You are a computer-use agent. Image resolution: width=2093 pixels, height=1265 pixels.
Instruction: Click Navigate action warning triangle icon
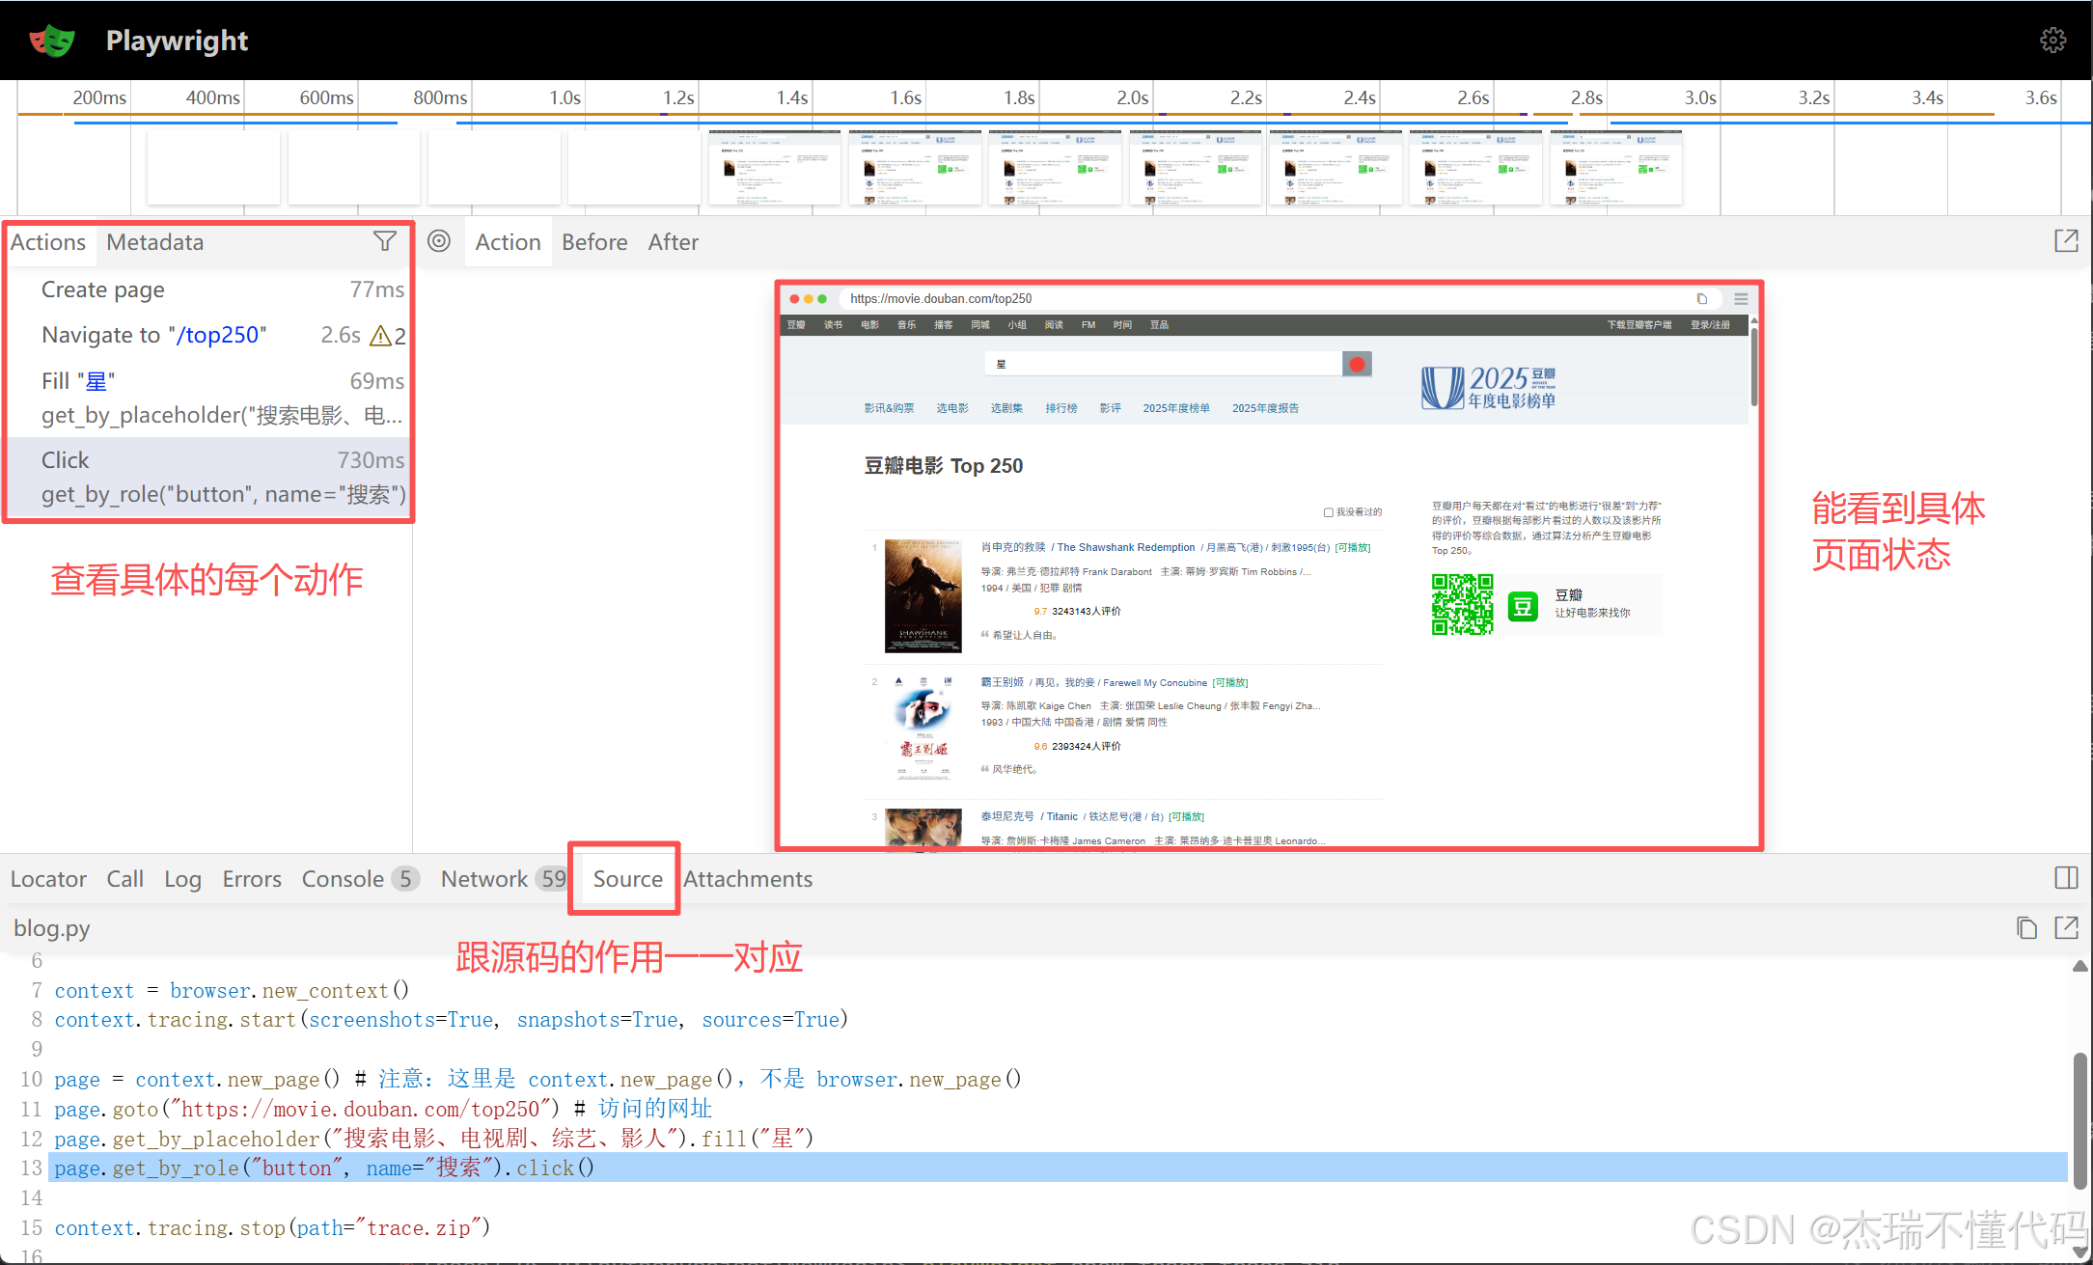pos(381,336)
